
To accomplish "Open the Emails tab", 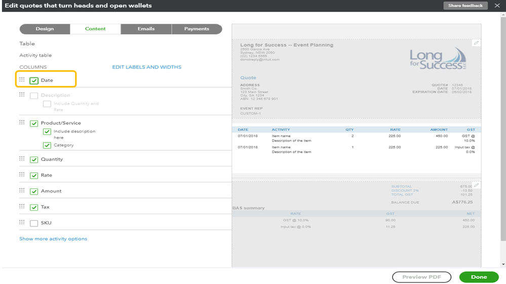I will pos(146,29).
